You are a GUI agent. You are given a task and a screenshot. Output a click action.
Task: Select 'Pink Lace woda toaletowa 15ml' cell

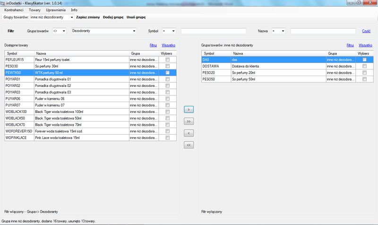81,138
